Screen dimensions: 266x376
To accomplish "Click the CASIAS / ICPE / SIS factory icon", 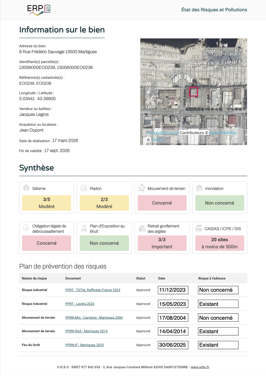I will click(199, 228).
